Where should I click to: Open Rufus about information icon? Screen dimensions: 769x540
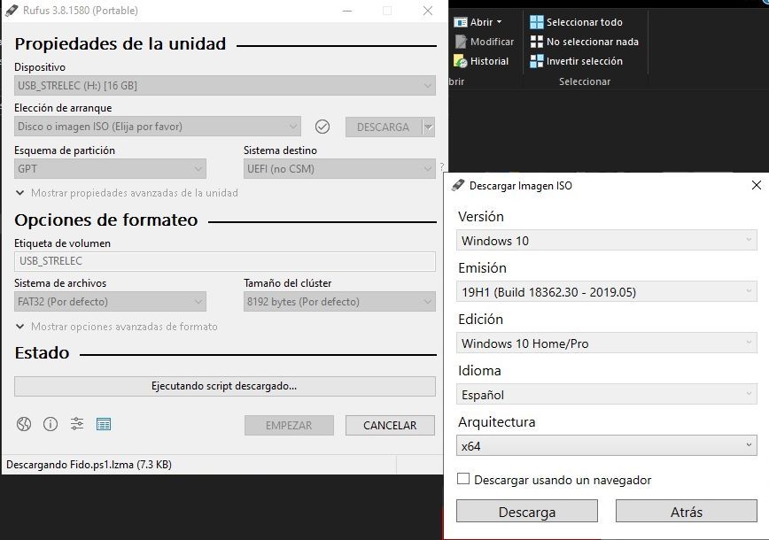point(50,424)
